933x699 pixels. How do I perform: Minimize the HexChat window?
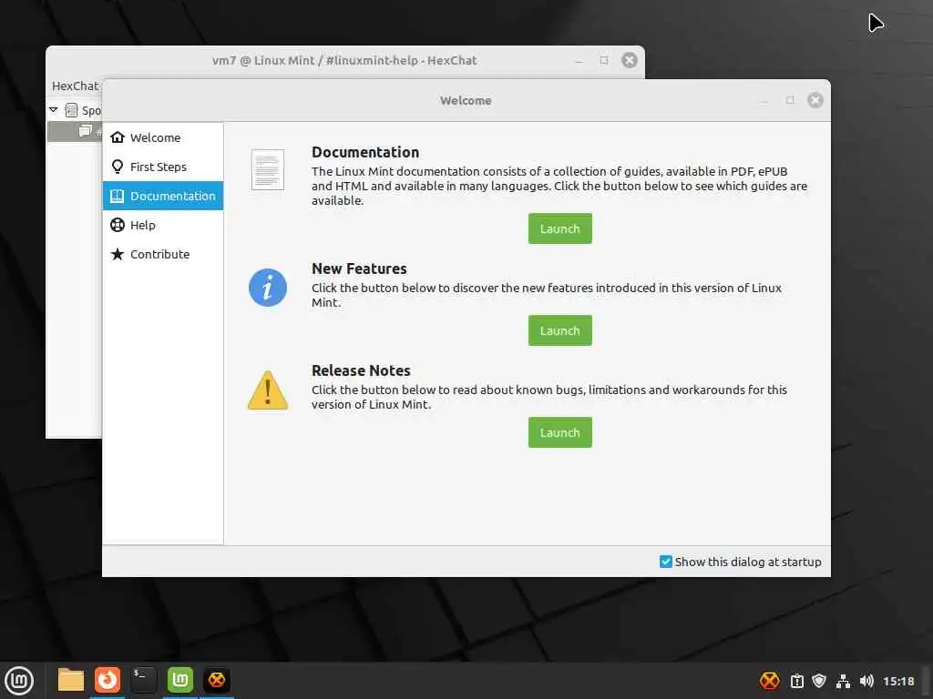(x=579, y=61)
